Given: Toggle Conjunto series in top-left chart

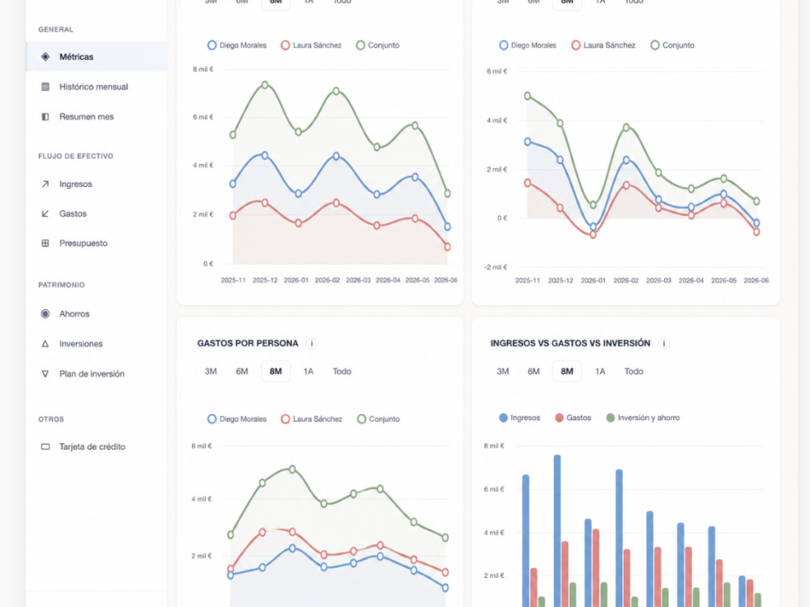Looking at the screenshot, I should 377,45.
